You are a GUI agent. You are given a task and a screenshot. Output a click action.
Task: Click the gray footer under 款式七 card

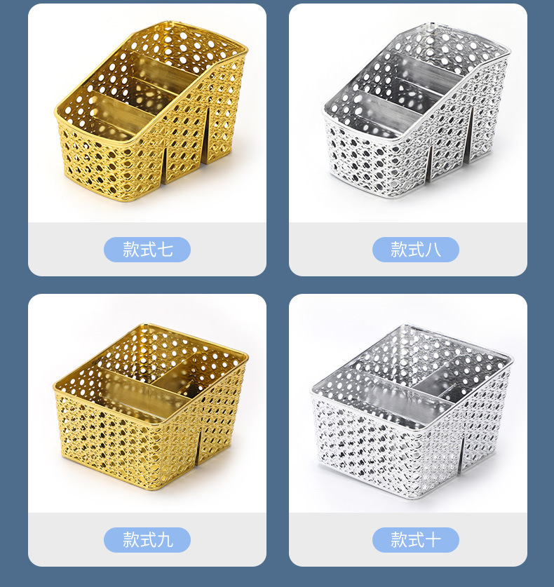coord(147,250)
